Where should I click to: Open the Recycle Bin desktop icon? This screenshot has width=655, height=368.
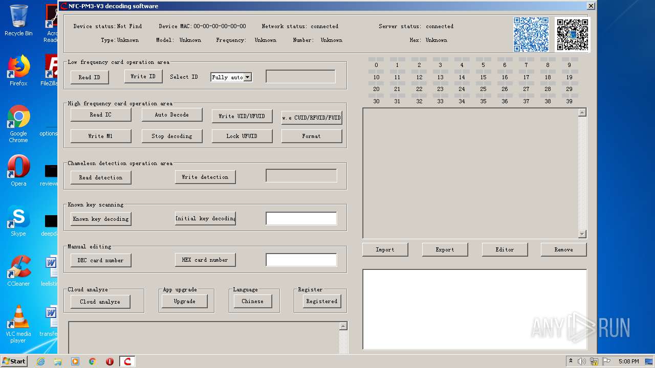18,20
